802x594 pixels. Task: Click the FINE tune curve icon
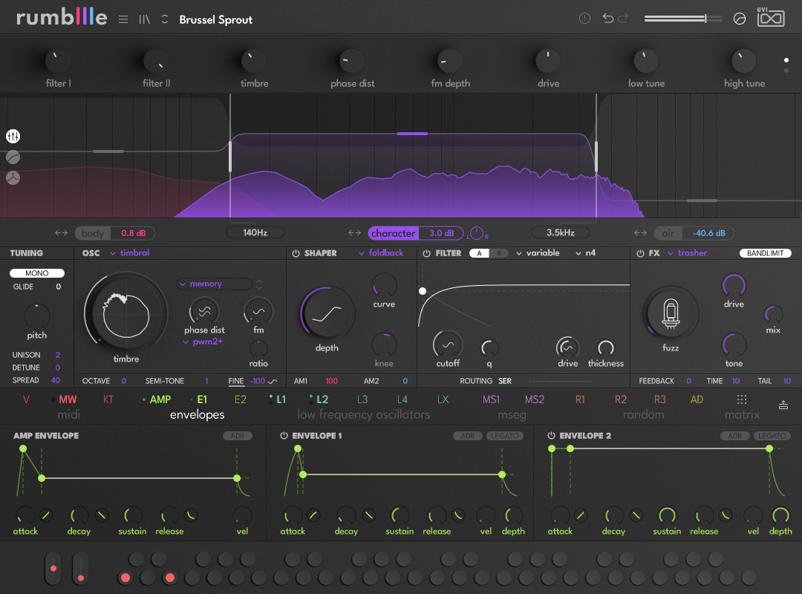pyautogui.click(x=273, y=381)
